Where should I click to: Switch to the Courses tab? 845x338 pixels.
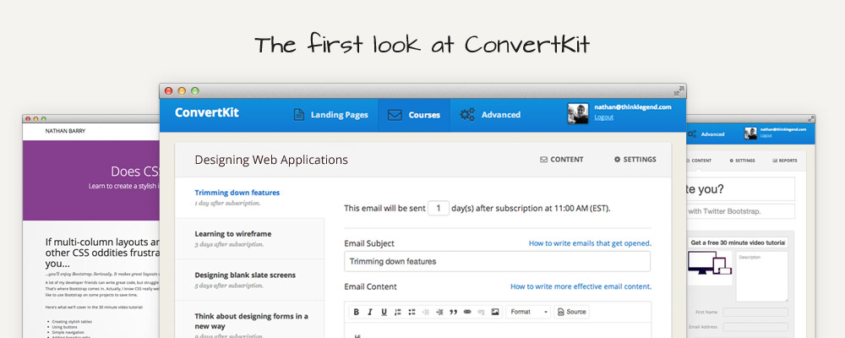[x=414, y=115]
